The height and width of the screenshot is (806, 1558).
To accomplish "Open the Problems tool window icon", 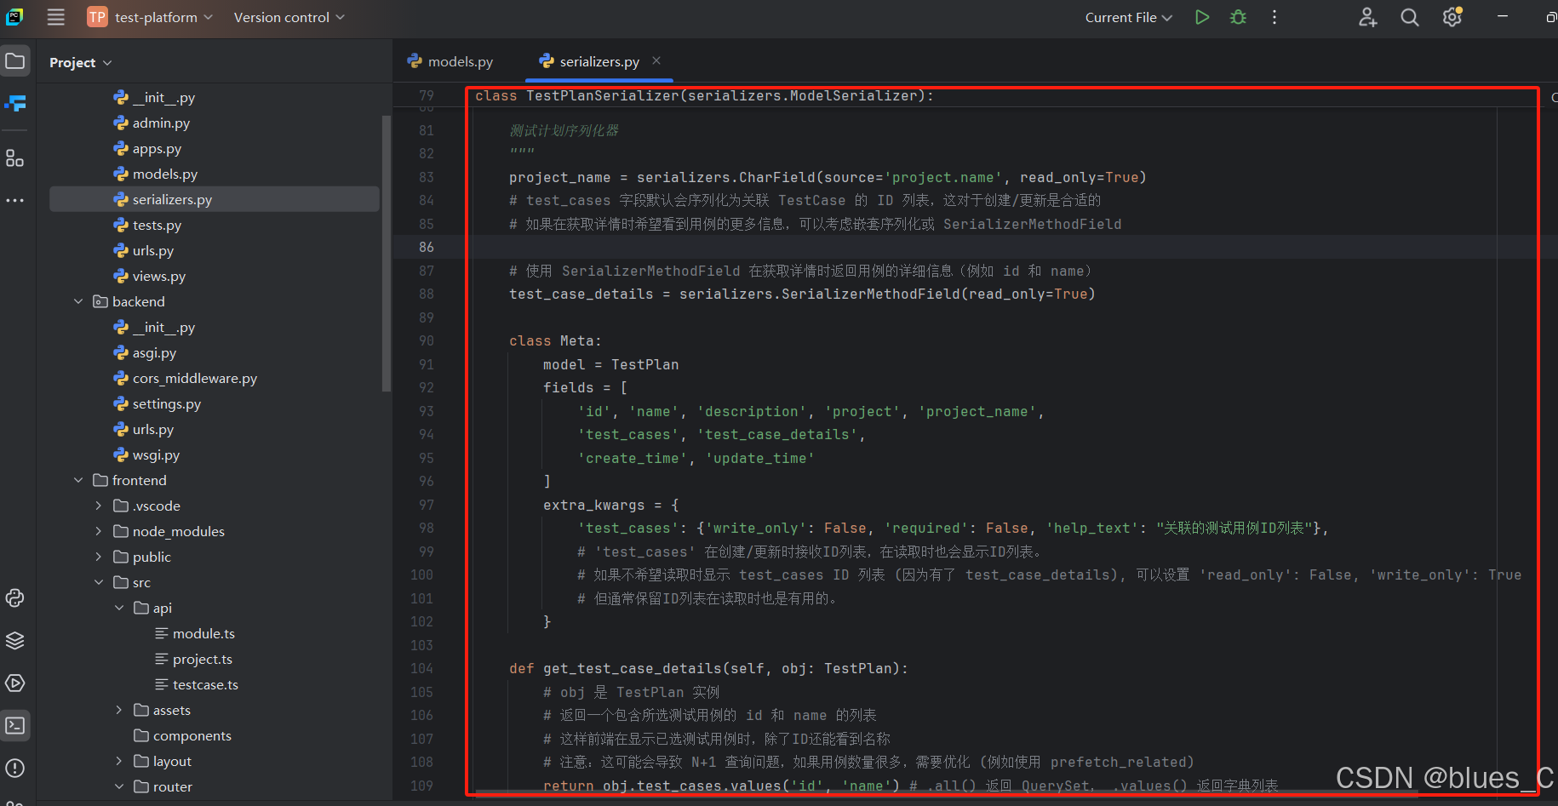I will point(15,769).
